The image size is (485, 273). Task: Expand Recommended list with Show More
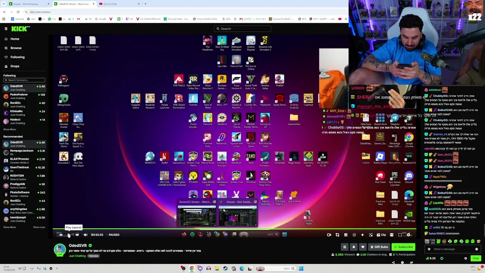point(9,227)
